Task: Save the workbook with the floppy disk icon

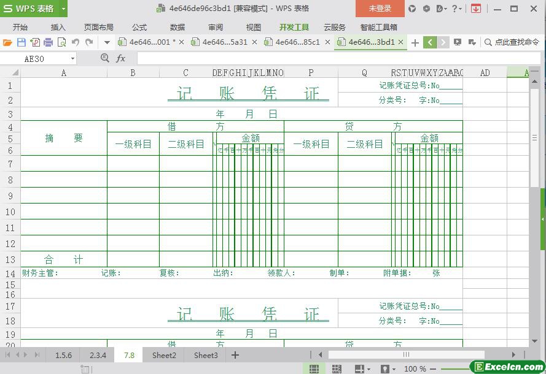Action: [21, 42]
